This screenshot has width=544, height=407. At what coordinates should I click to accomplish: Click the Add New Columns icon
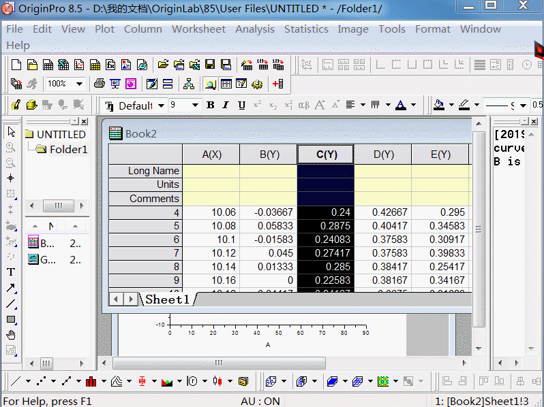click(x=278, y=84)
